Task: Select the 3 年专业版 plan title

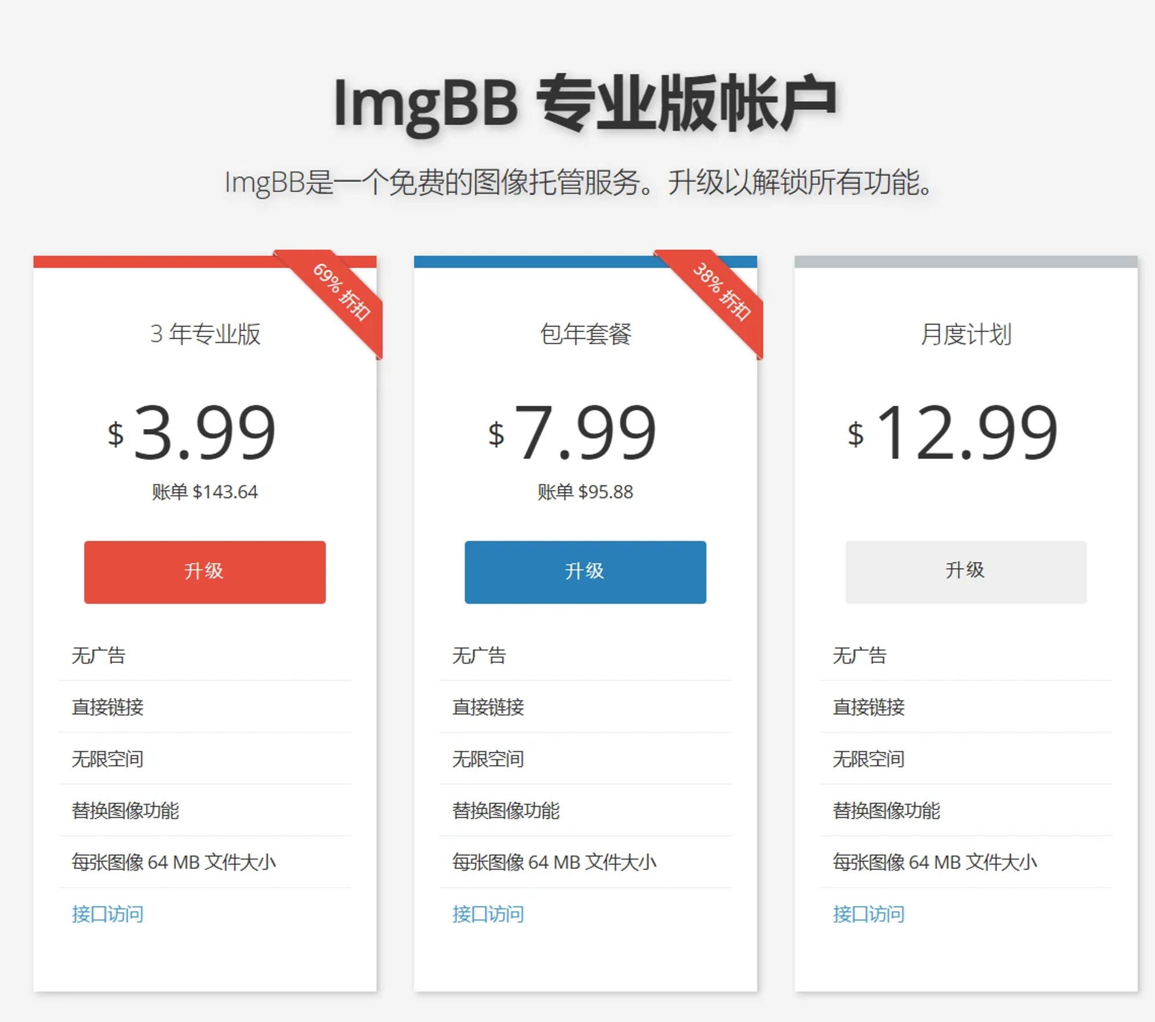Action: tap(205, 334)
